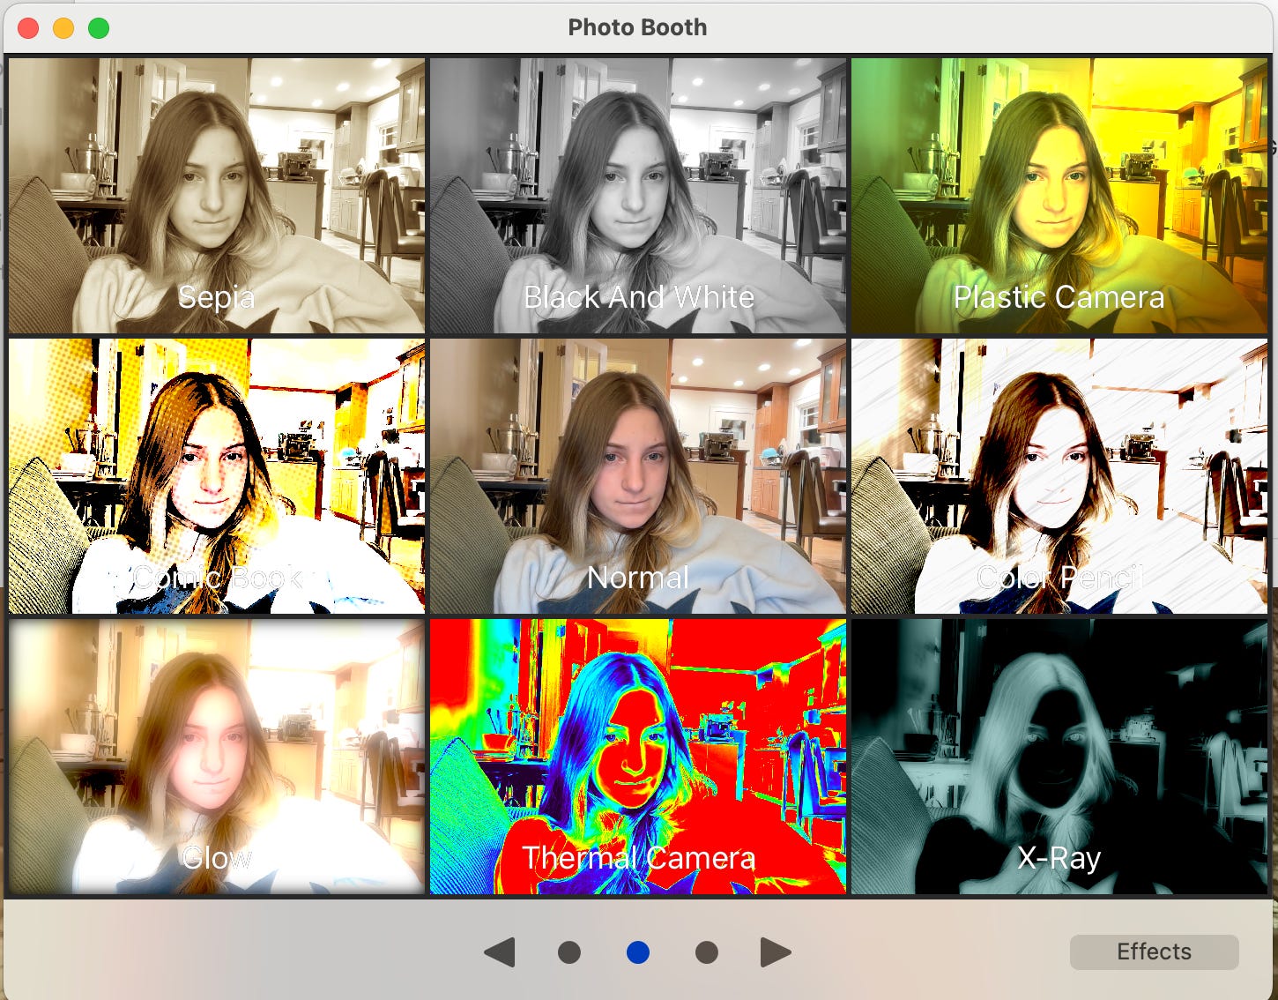Pick the Comic Book effect

(217, 476)
